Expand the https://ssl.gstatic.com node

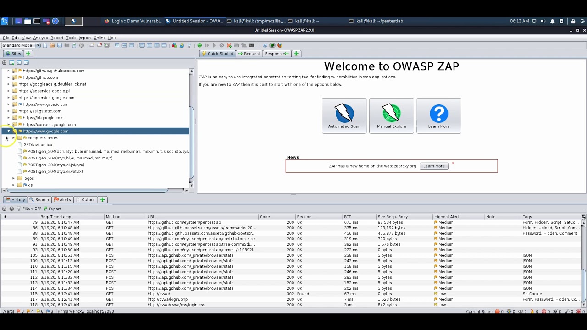[8, 111]
